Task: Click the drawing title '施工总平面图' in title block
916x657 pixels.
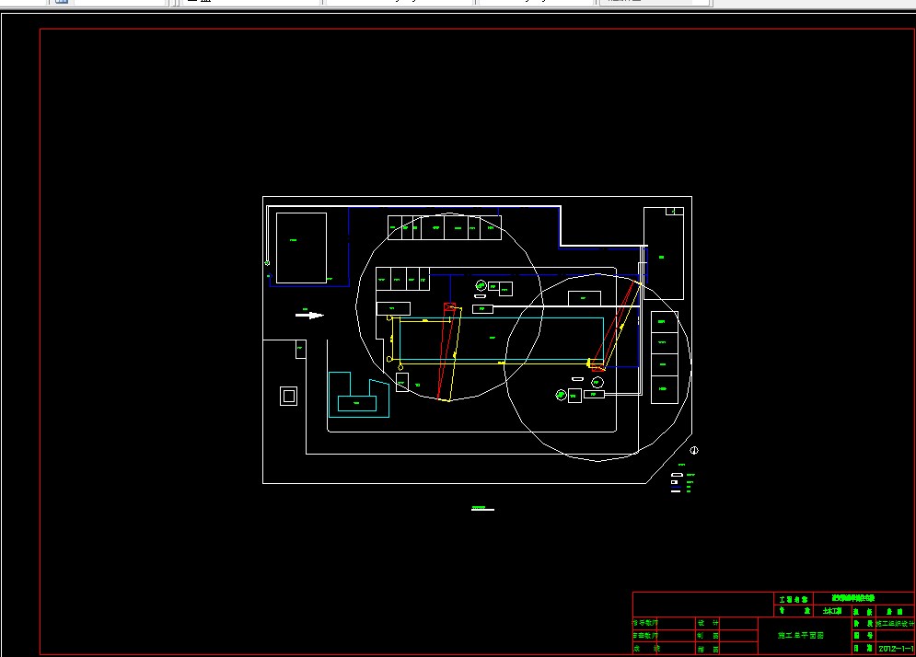Action: pyautogui.click(x=801, y=636)
